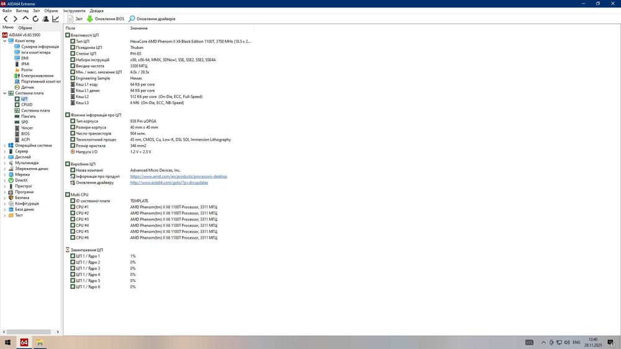Click the Forward navigation arrow
The width and height of the screenshot is (621, 349).
point(16,19)
